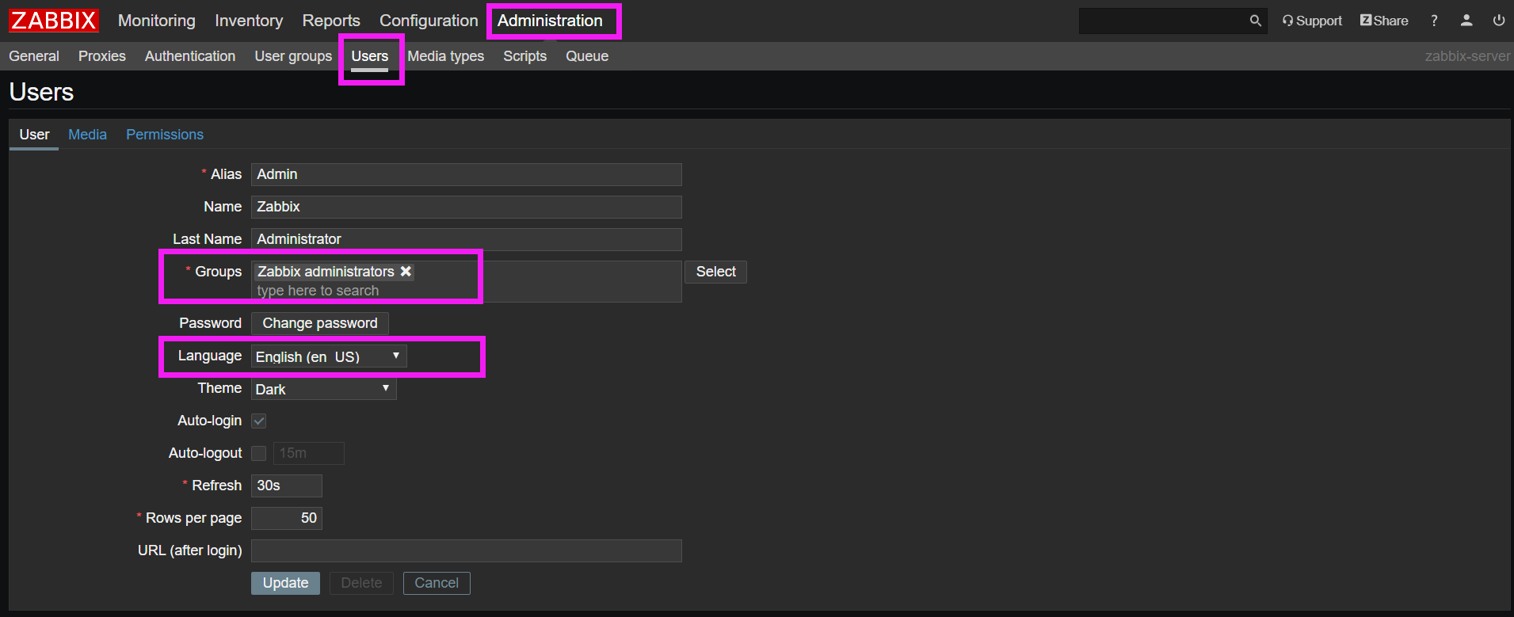The image size is (1514, 617).
Task: Toggle the Auto-logout checkbox
Action: click(259, 453)
